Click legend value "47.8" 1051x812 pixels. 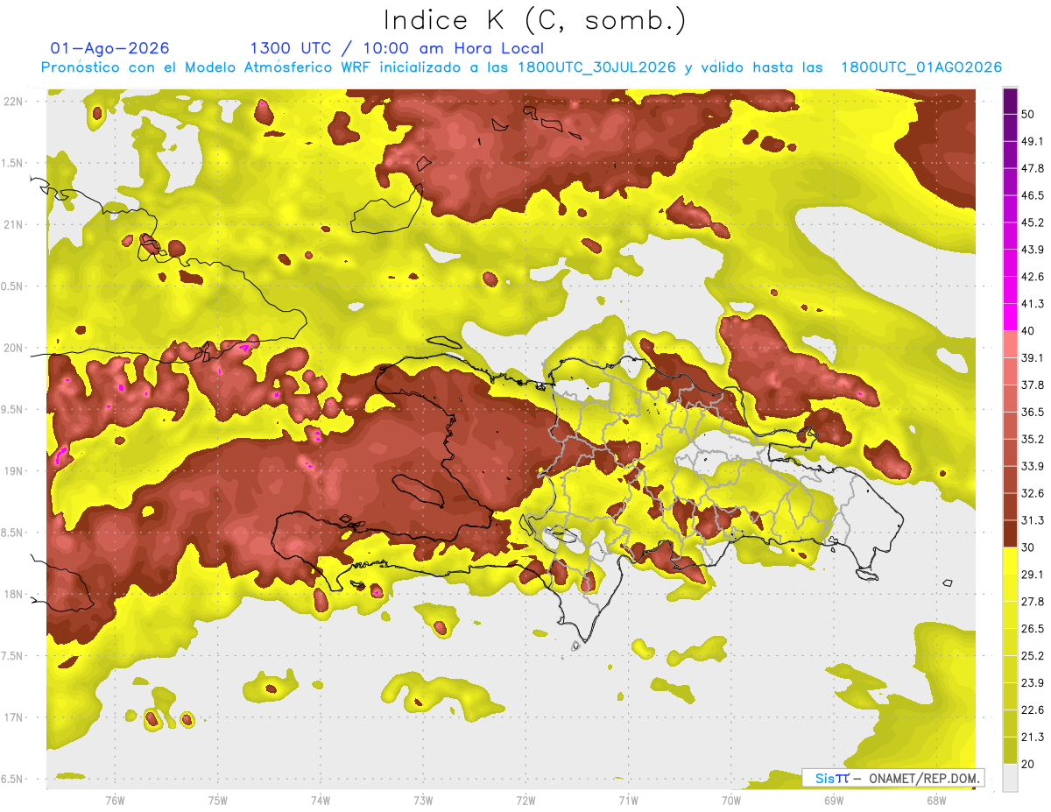click(x=1033, y=168)
